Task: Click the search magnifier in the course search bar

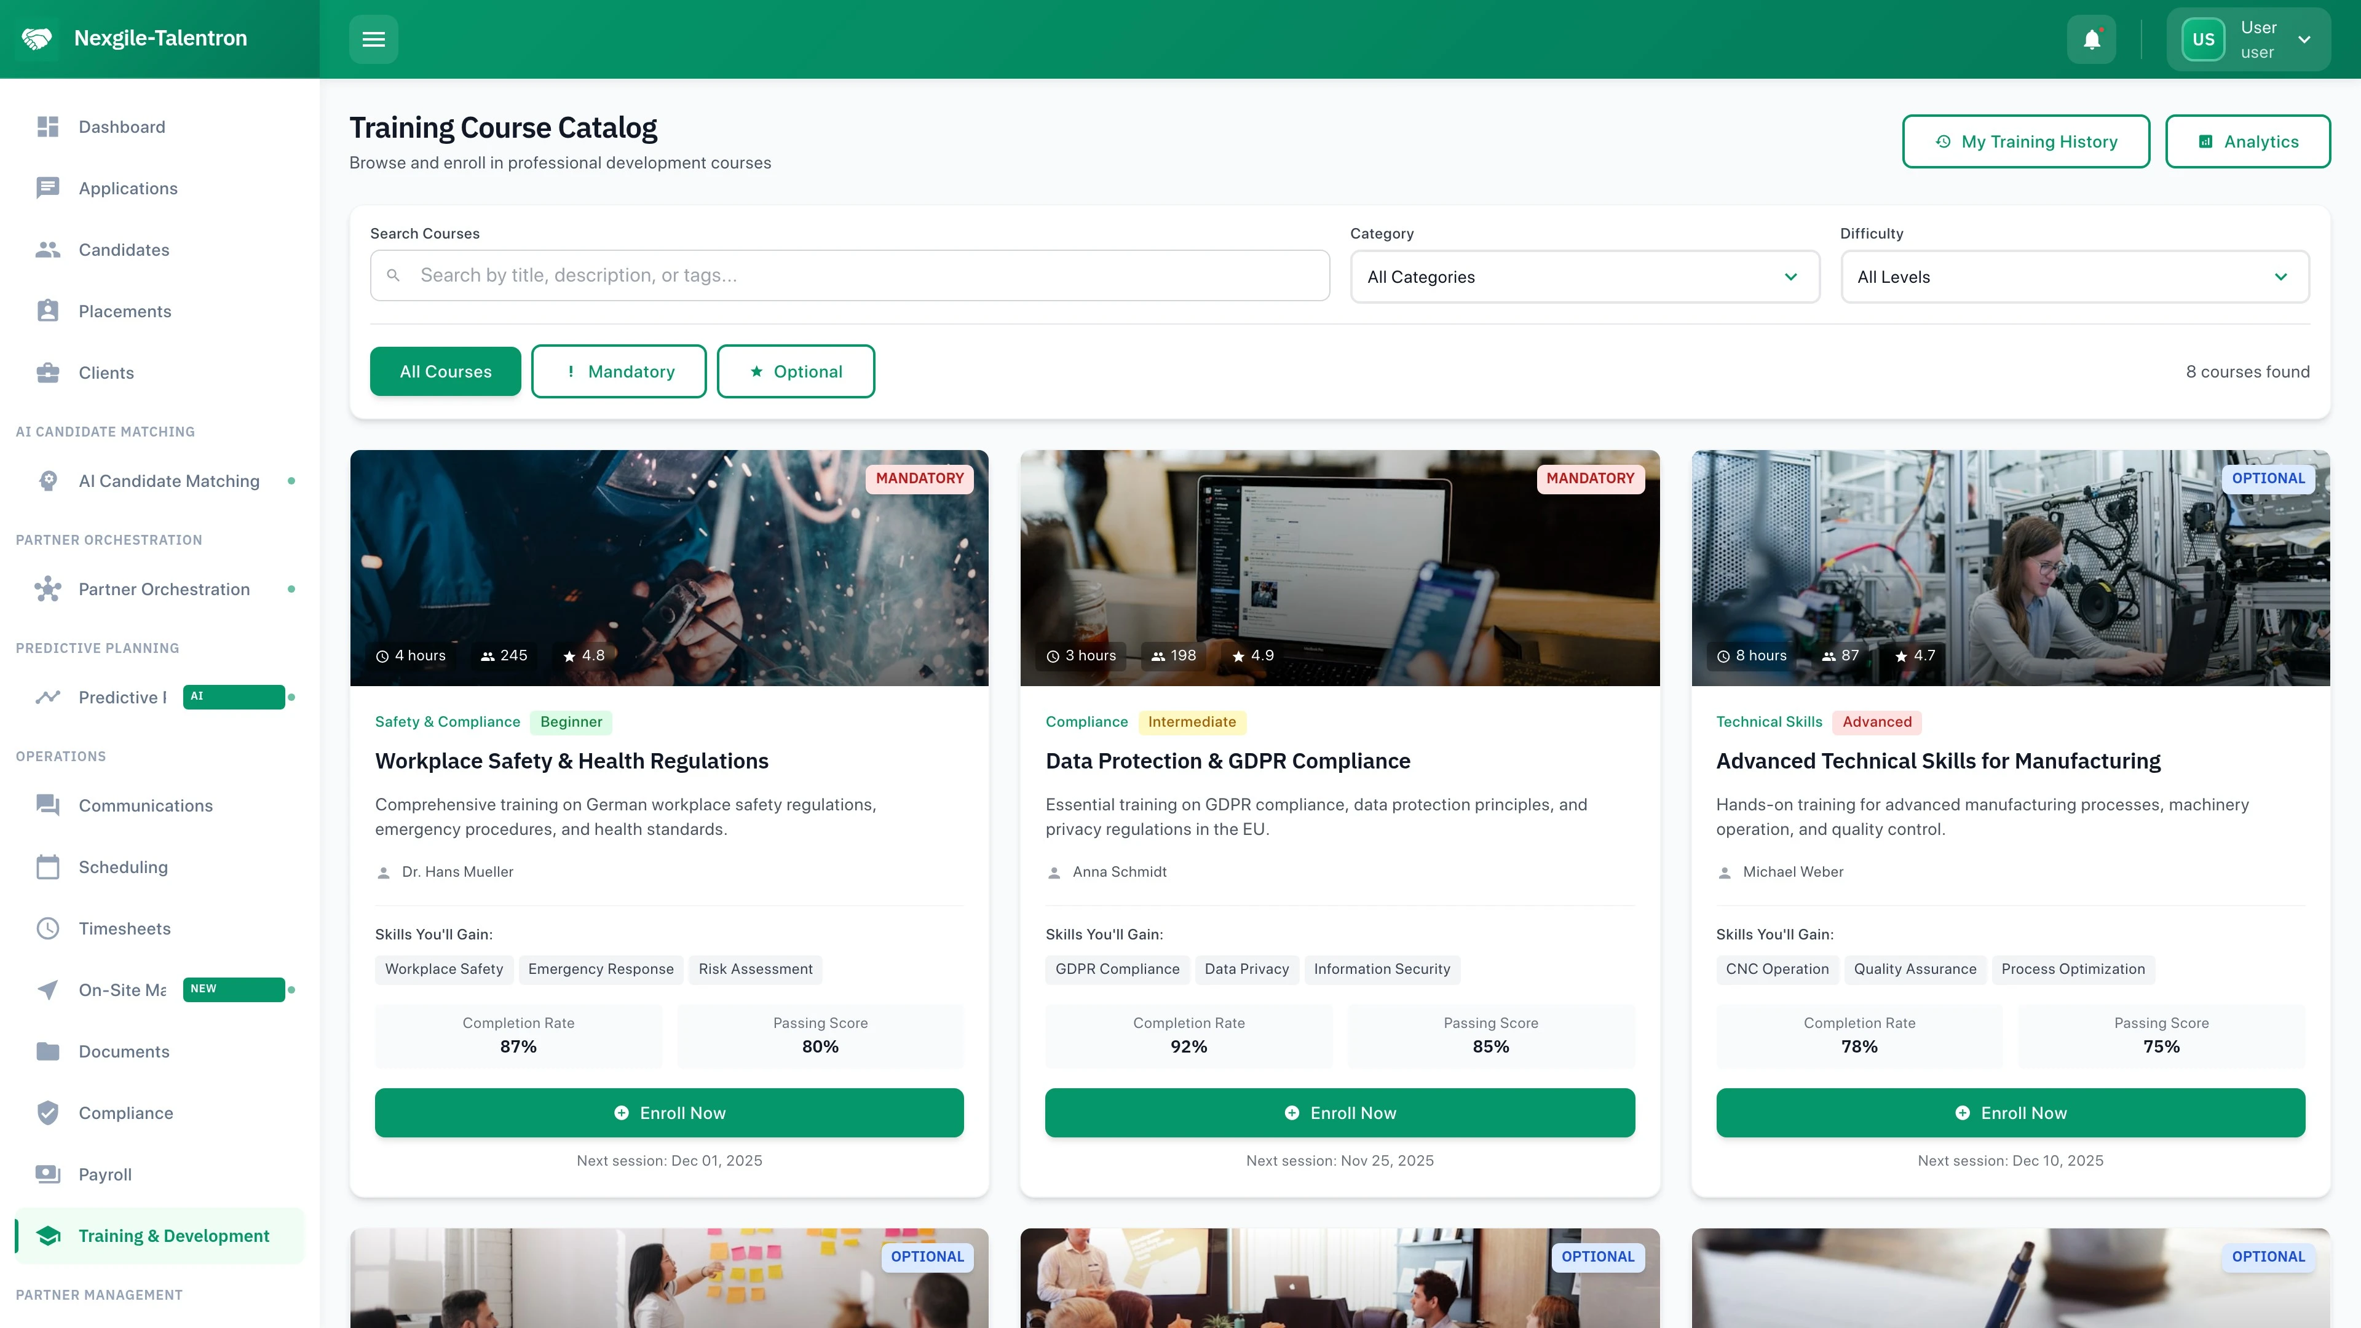Action: click(x=393, y=275)
